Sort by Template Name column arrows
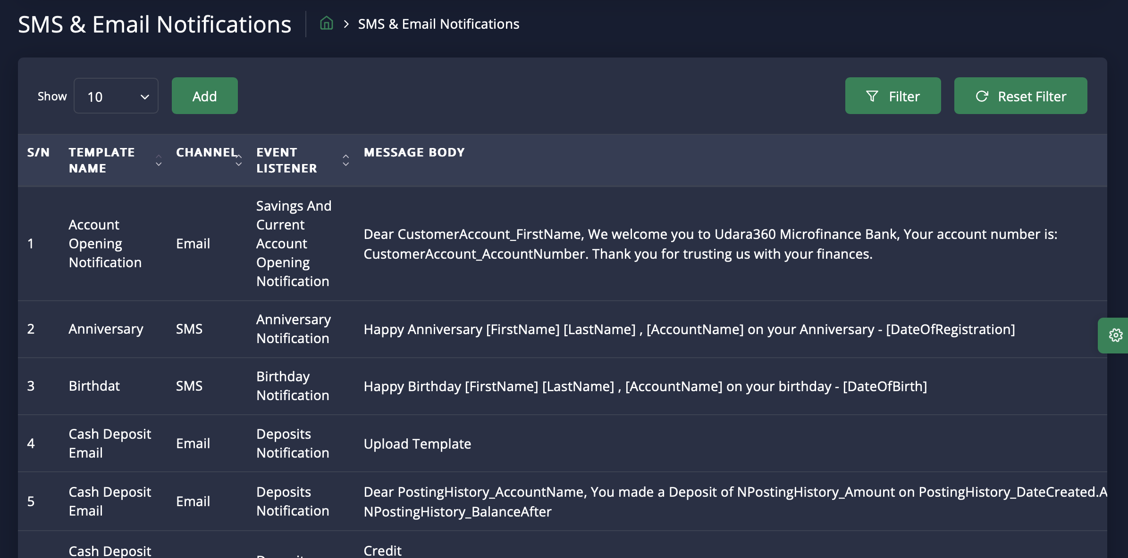This screenshot has width=1128, height=558. (159, 161)
